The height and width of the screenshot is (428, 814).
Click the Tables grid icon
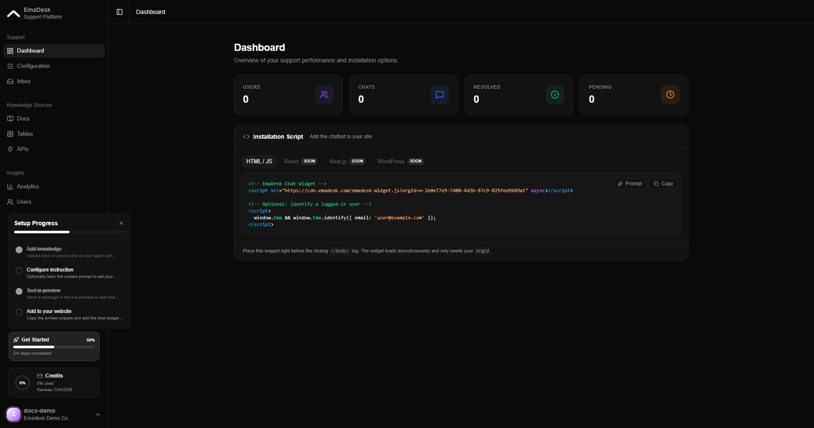[10, 134]
